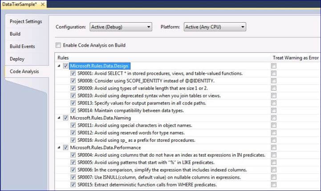Image resolution: width=321 pixels, height=191 pixels.
Task: Open the Configuration dropdown
Action: pos(121,27)
